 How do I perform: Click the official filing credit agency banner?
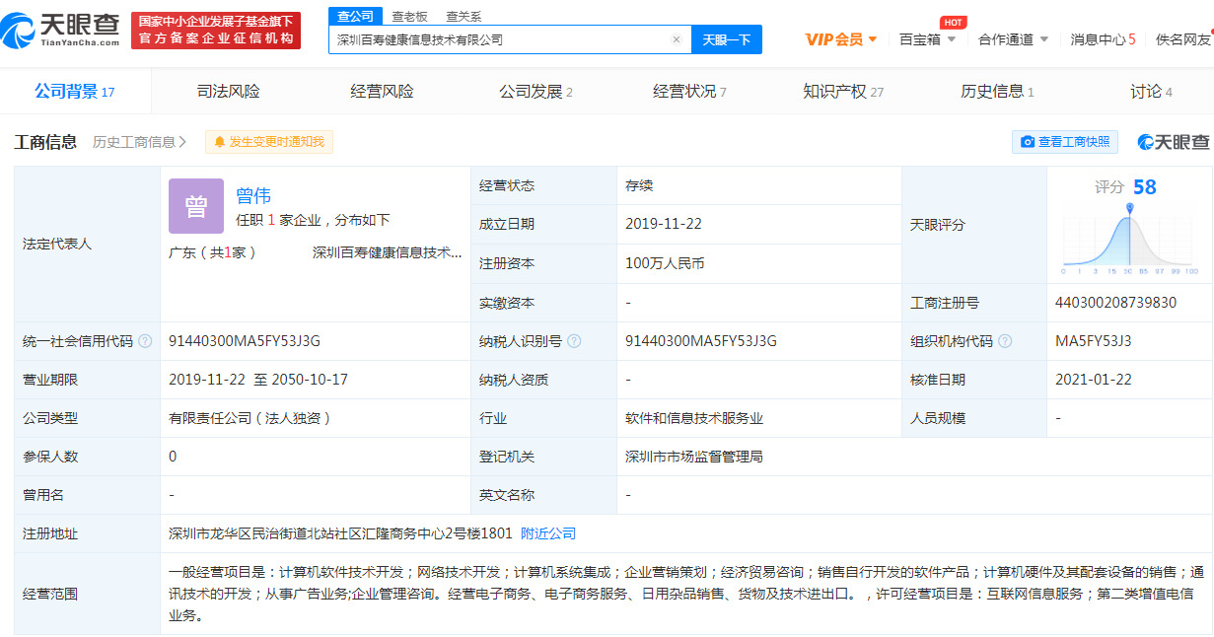216,31
